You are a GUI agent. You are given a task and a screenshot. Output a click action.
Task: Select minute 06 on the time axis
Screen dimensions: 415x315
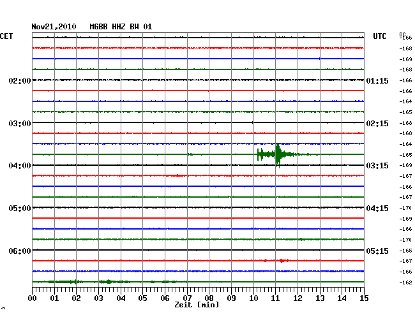point(165,298)
